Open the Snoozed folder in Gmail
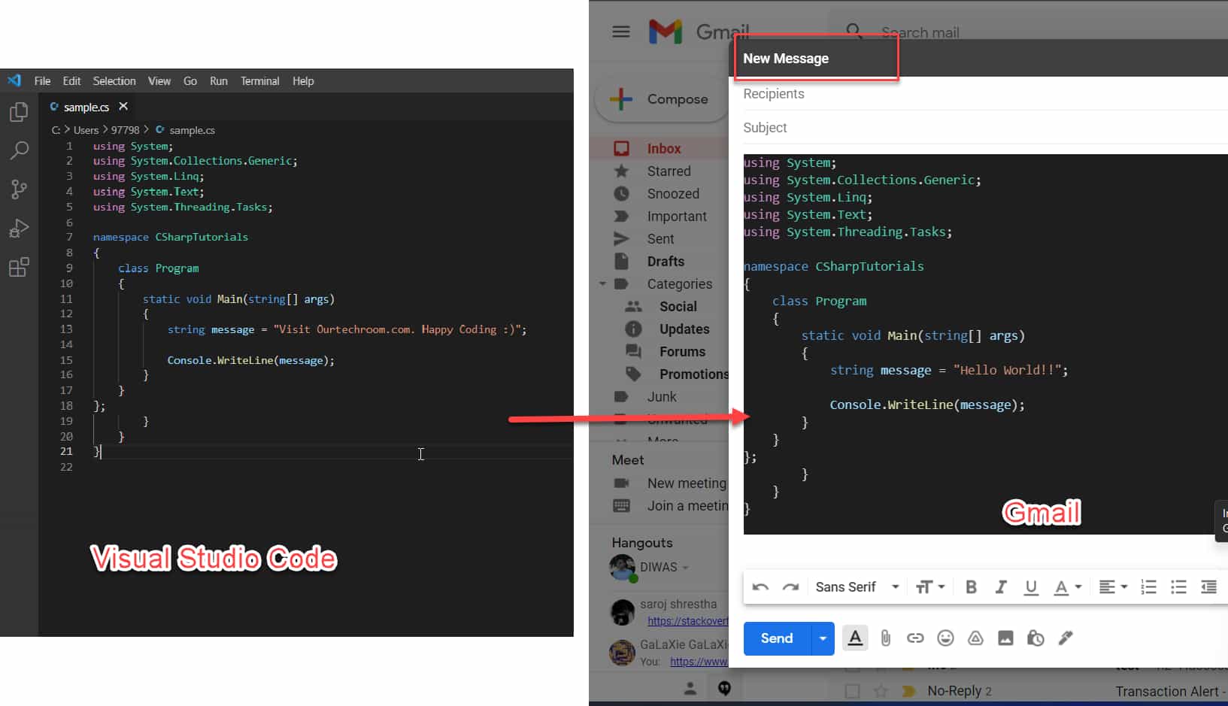The height and width of the screenshot is (706, 1228). coord(673,194)
